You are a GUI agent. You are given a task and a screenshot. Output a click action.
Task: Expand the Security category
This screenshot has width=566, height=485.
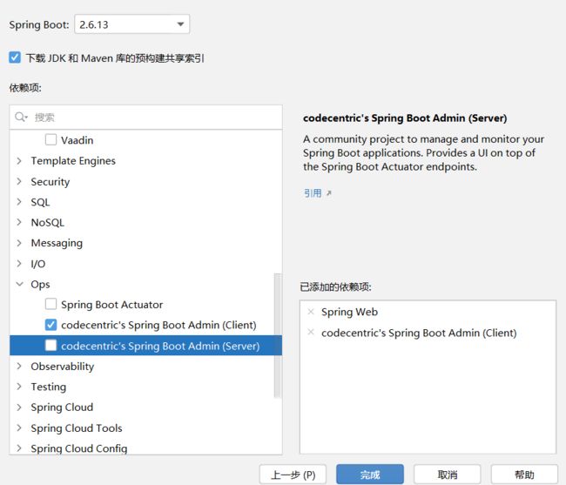(x=19, y=181)
